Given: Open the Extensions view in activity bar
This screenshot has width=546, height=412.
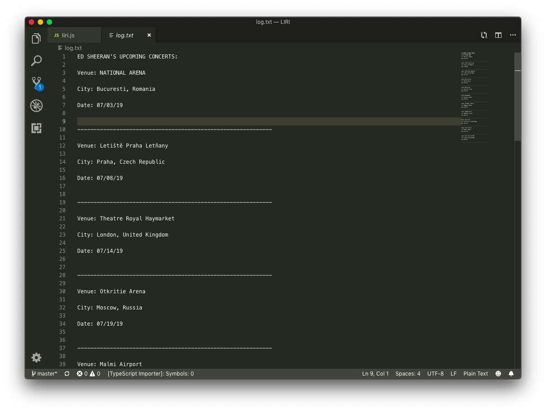Looking at the screenshot, I should (36, 128).
